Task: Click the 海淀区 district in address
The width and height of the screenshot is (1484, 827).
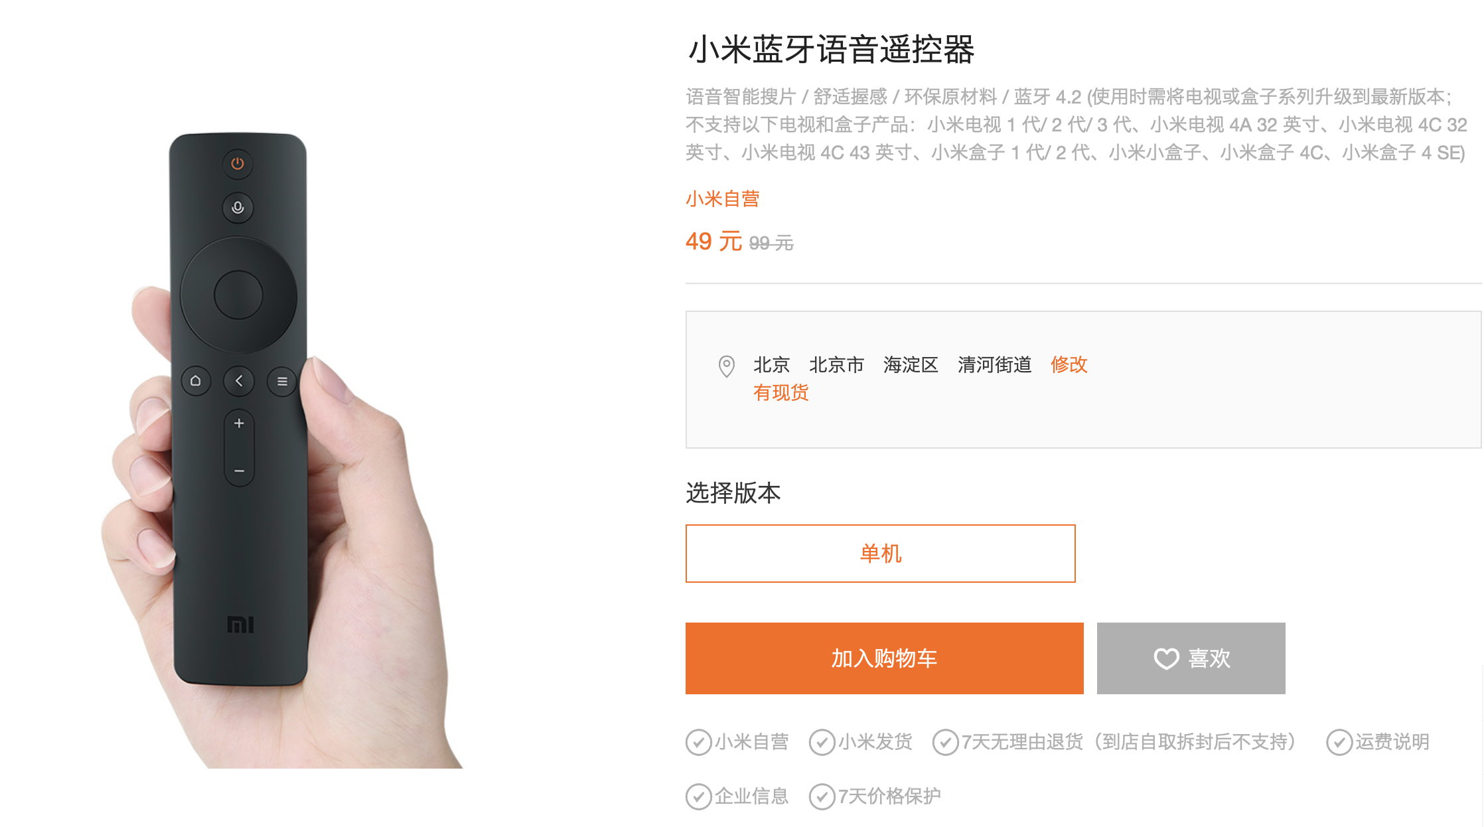Action: [x=911, y=364]
